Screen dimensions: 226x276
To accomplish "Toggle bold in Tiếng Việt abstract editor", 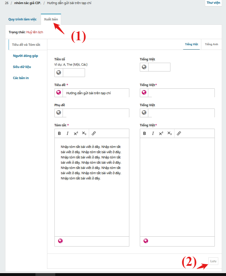I will point(145,133).
